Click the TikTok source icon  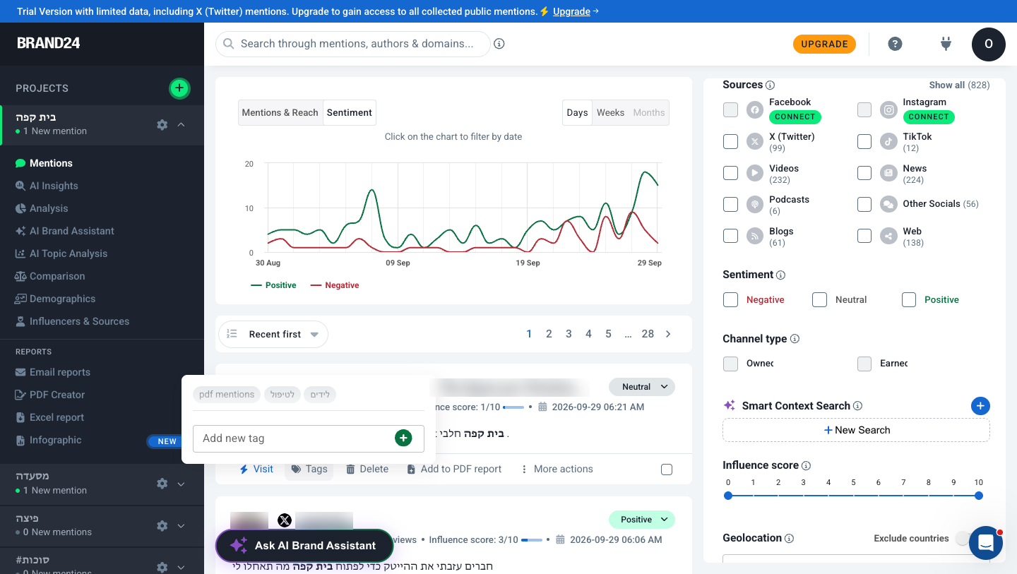point(888,142)
